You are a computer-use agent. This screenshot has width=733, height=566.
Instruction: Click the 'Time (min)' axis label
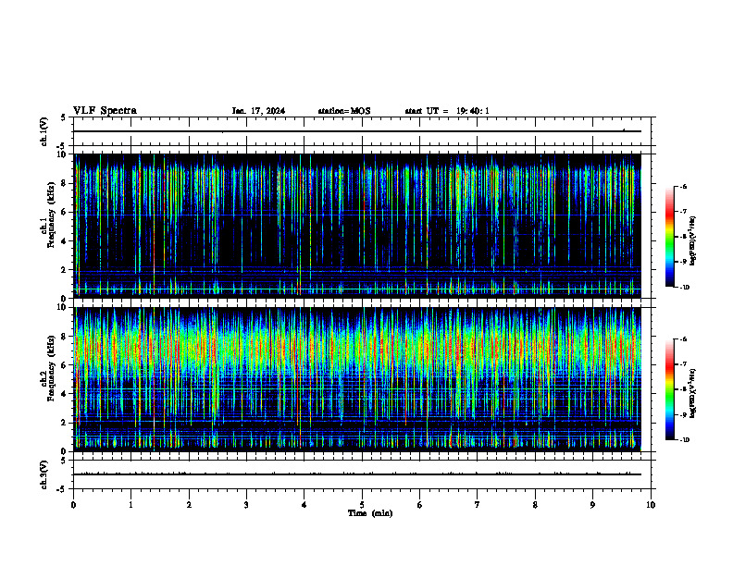[x=370, y=513]
